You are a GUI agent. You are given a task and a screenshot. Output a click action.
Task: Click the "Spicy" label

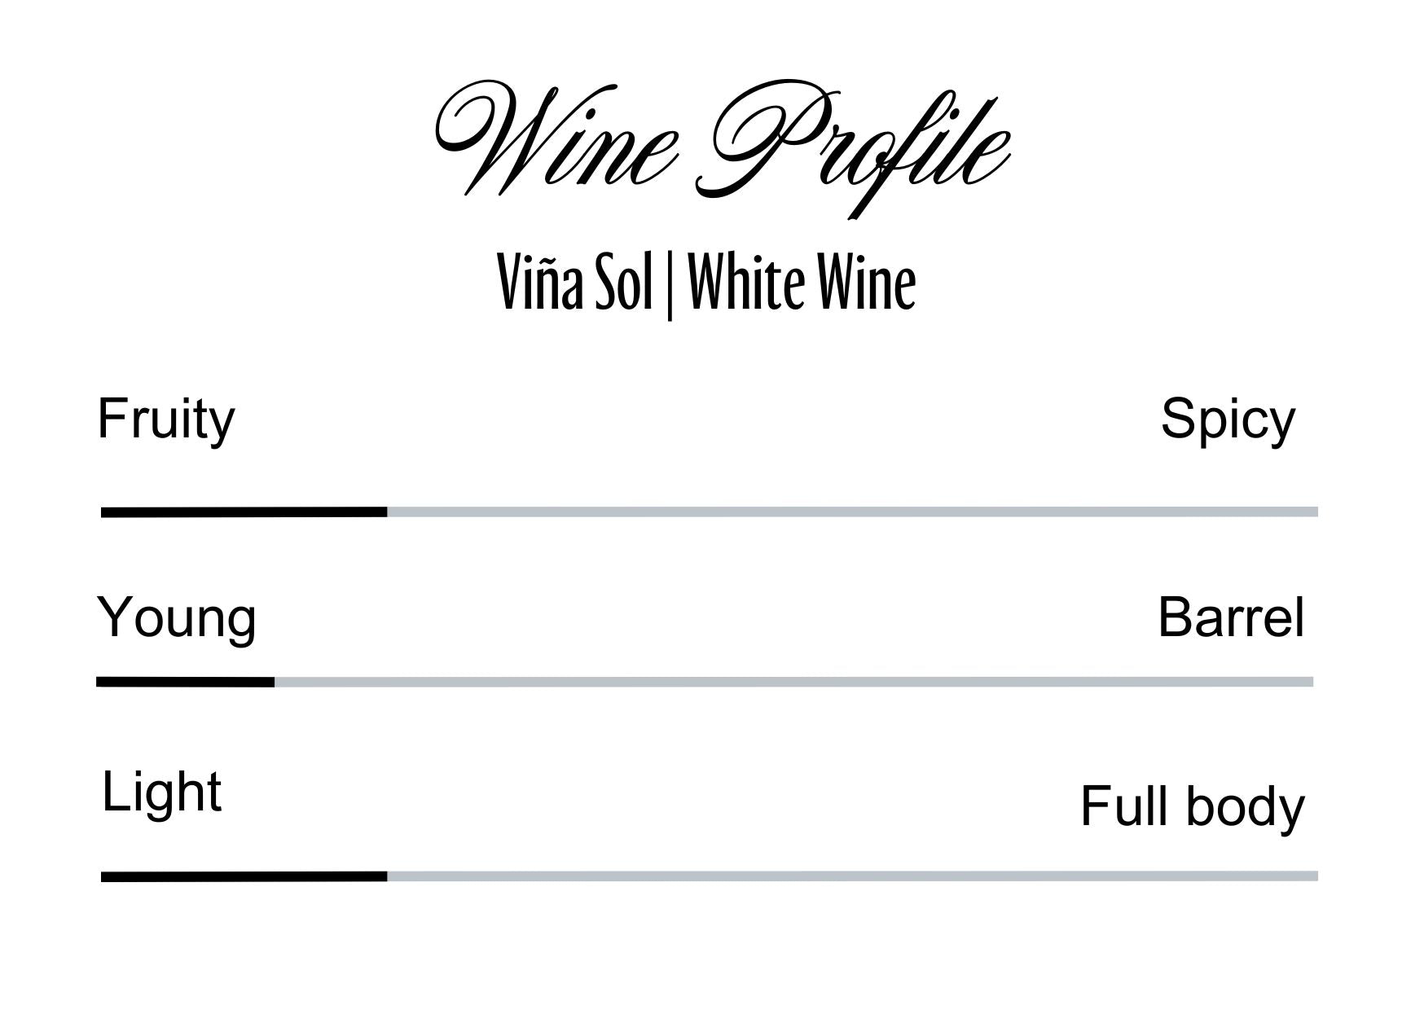[x=1228, y=420]
